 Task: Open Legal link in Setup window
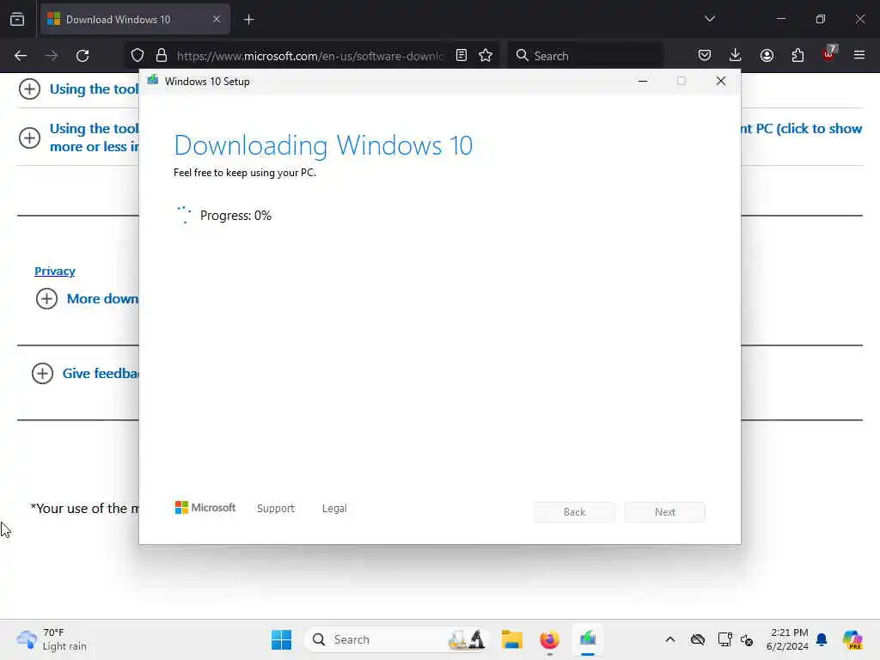pyautogui.click(x=334, y=509)
